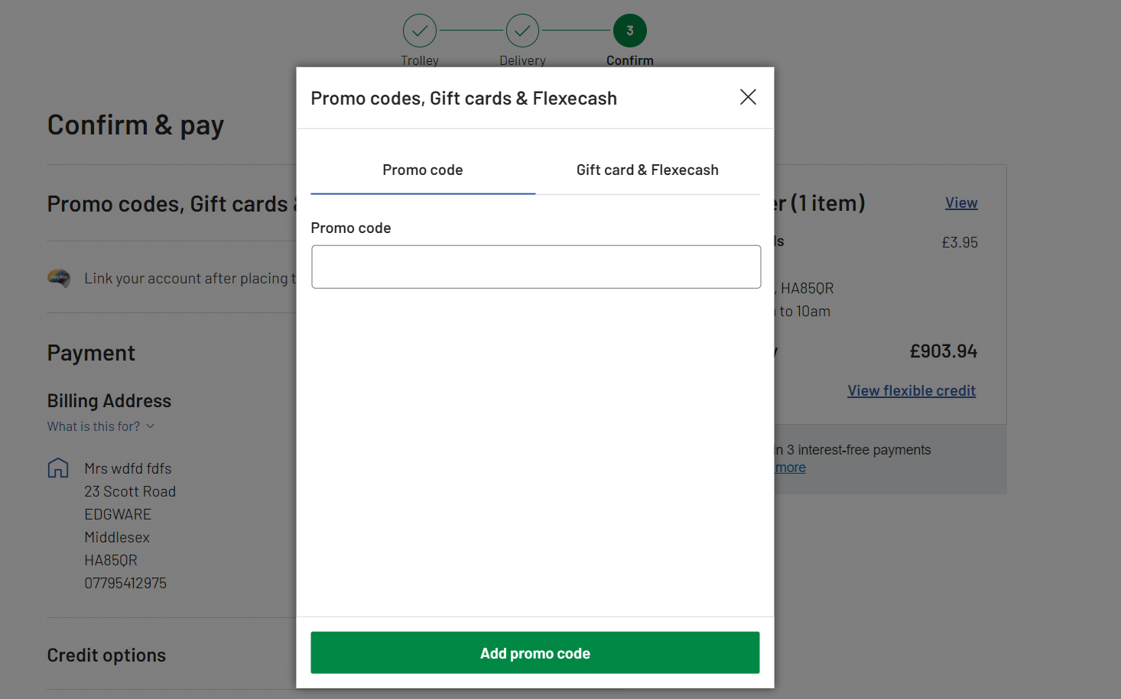Screen dimensions: 1121x699
Task: Click the Delivery step checkmark icon
Action: (x=522, y=30)
